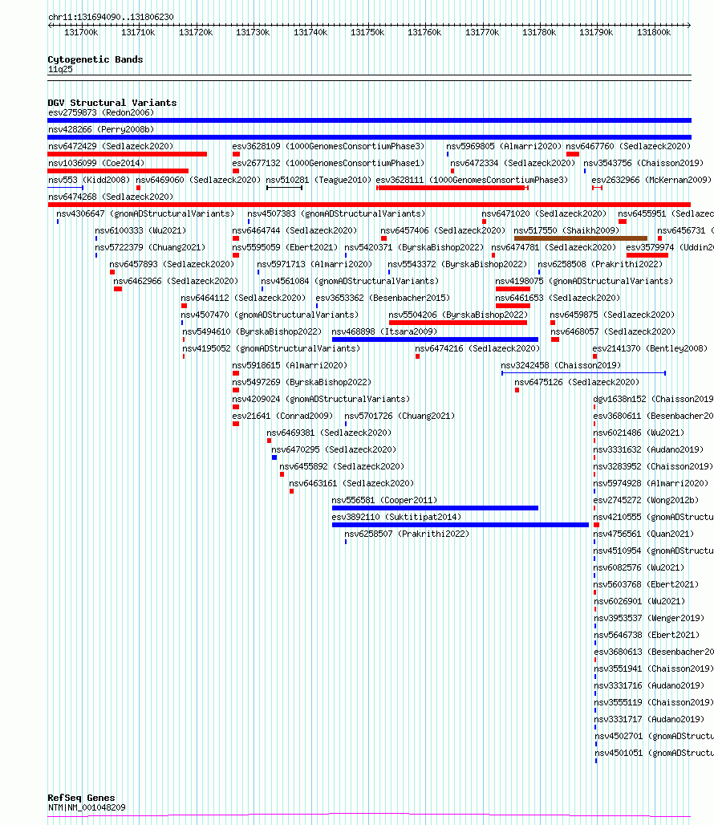The width and height of the screenshot is (714, 825).
Task: Click nsv5646738 (Ebert2021) label
Action: click(x=646, y=635)
